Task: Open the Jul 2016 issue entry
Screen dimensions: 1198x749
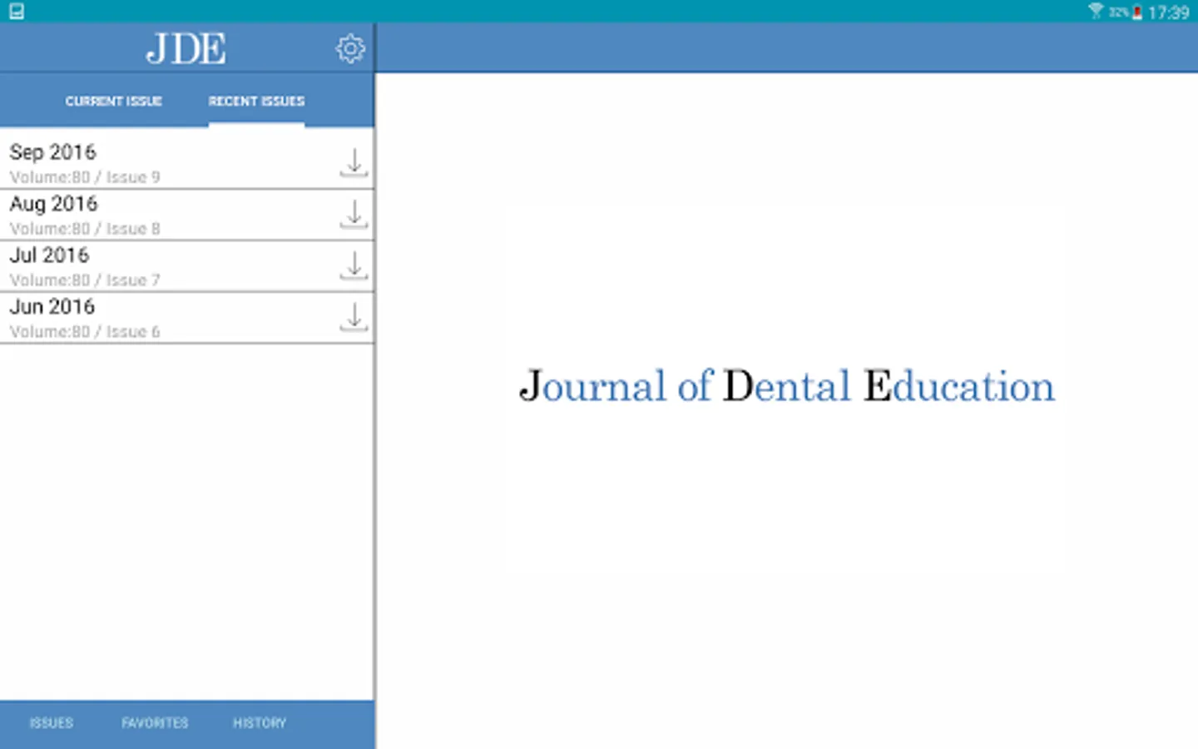Action: [187, 266]
